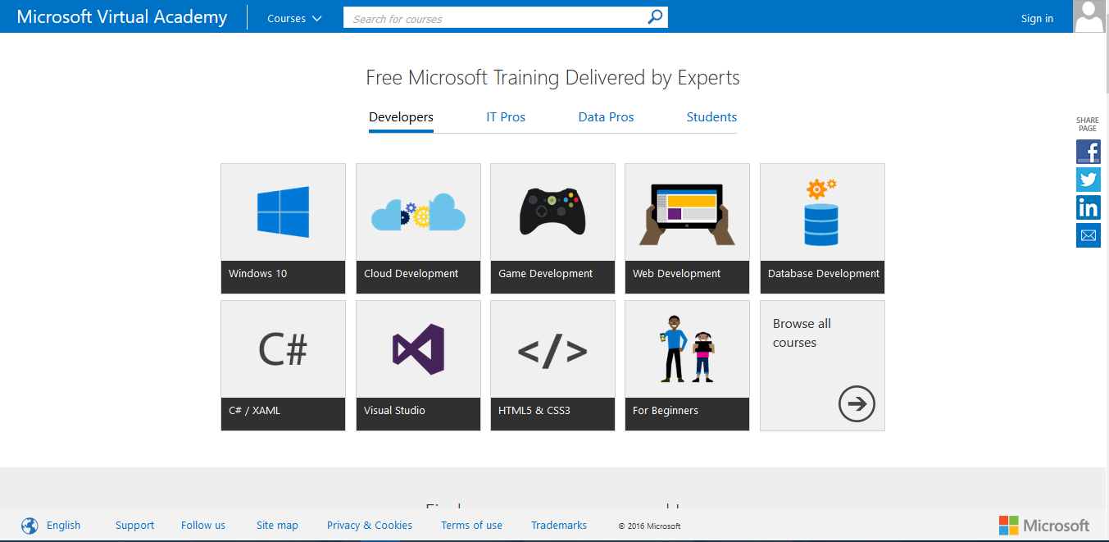1109x542 pixels.
Task: Click Browse all courses arrow
Action: [x=857, y=403]
